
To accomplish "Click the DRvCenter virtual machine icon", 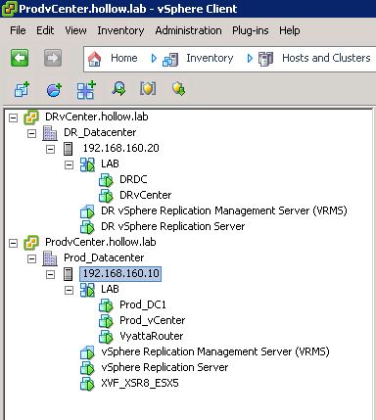I will pyautogui.click(x=106, y=196).
